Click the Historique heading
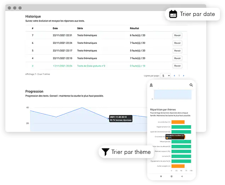225x185 pixels. click(33, 17)
